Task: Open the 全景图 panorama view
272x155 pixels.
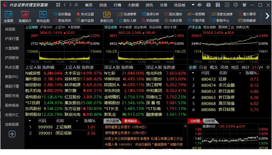Action: coord(8,17)
